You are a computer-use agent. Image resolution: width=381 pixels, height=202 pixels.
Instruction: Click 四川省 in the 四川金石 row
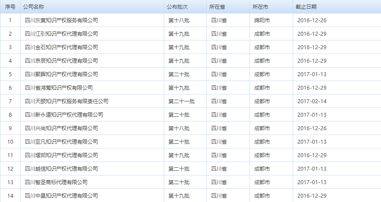pyautogui.click(x=219, y=47)
